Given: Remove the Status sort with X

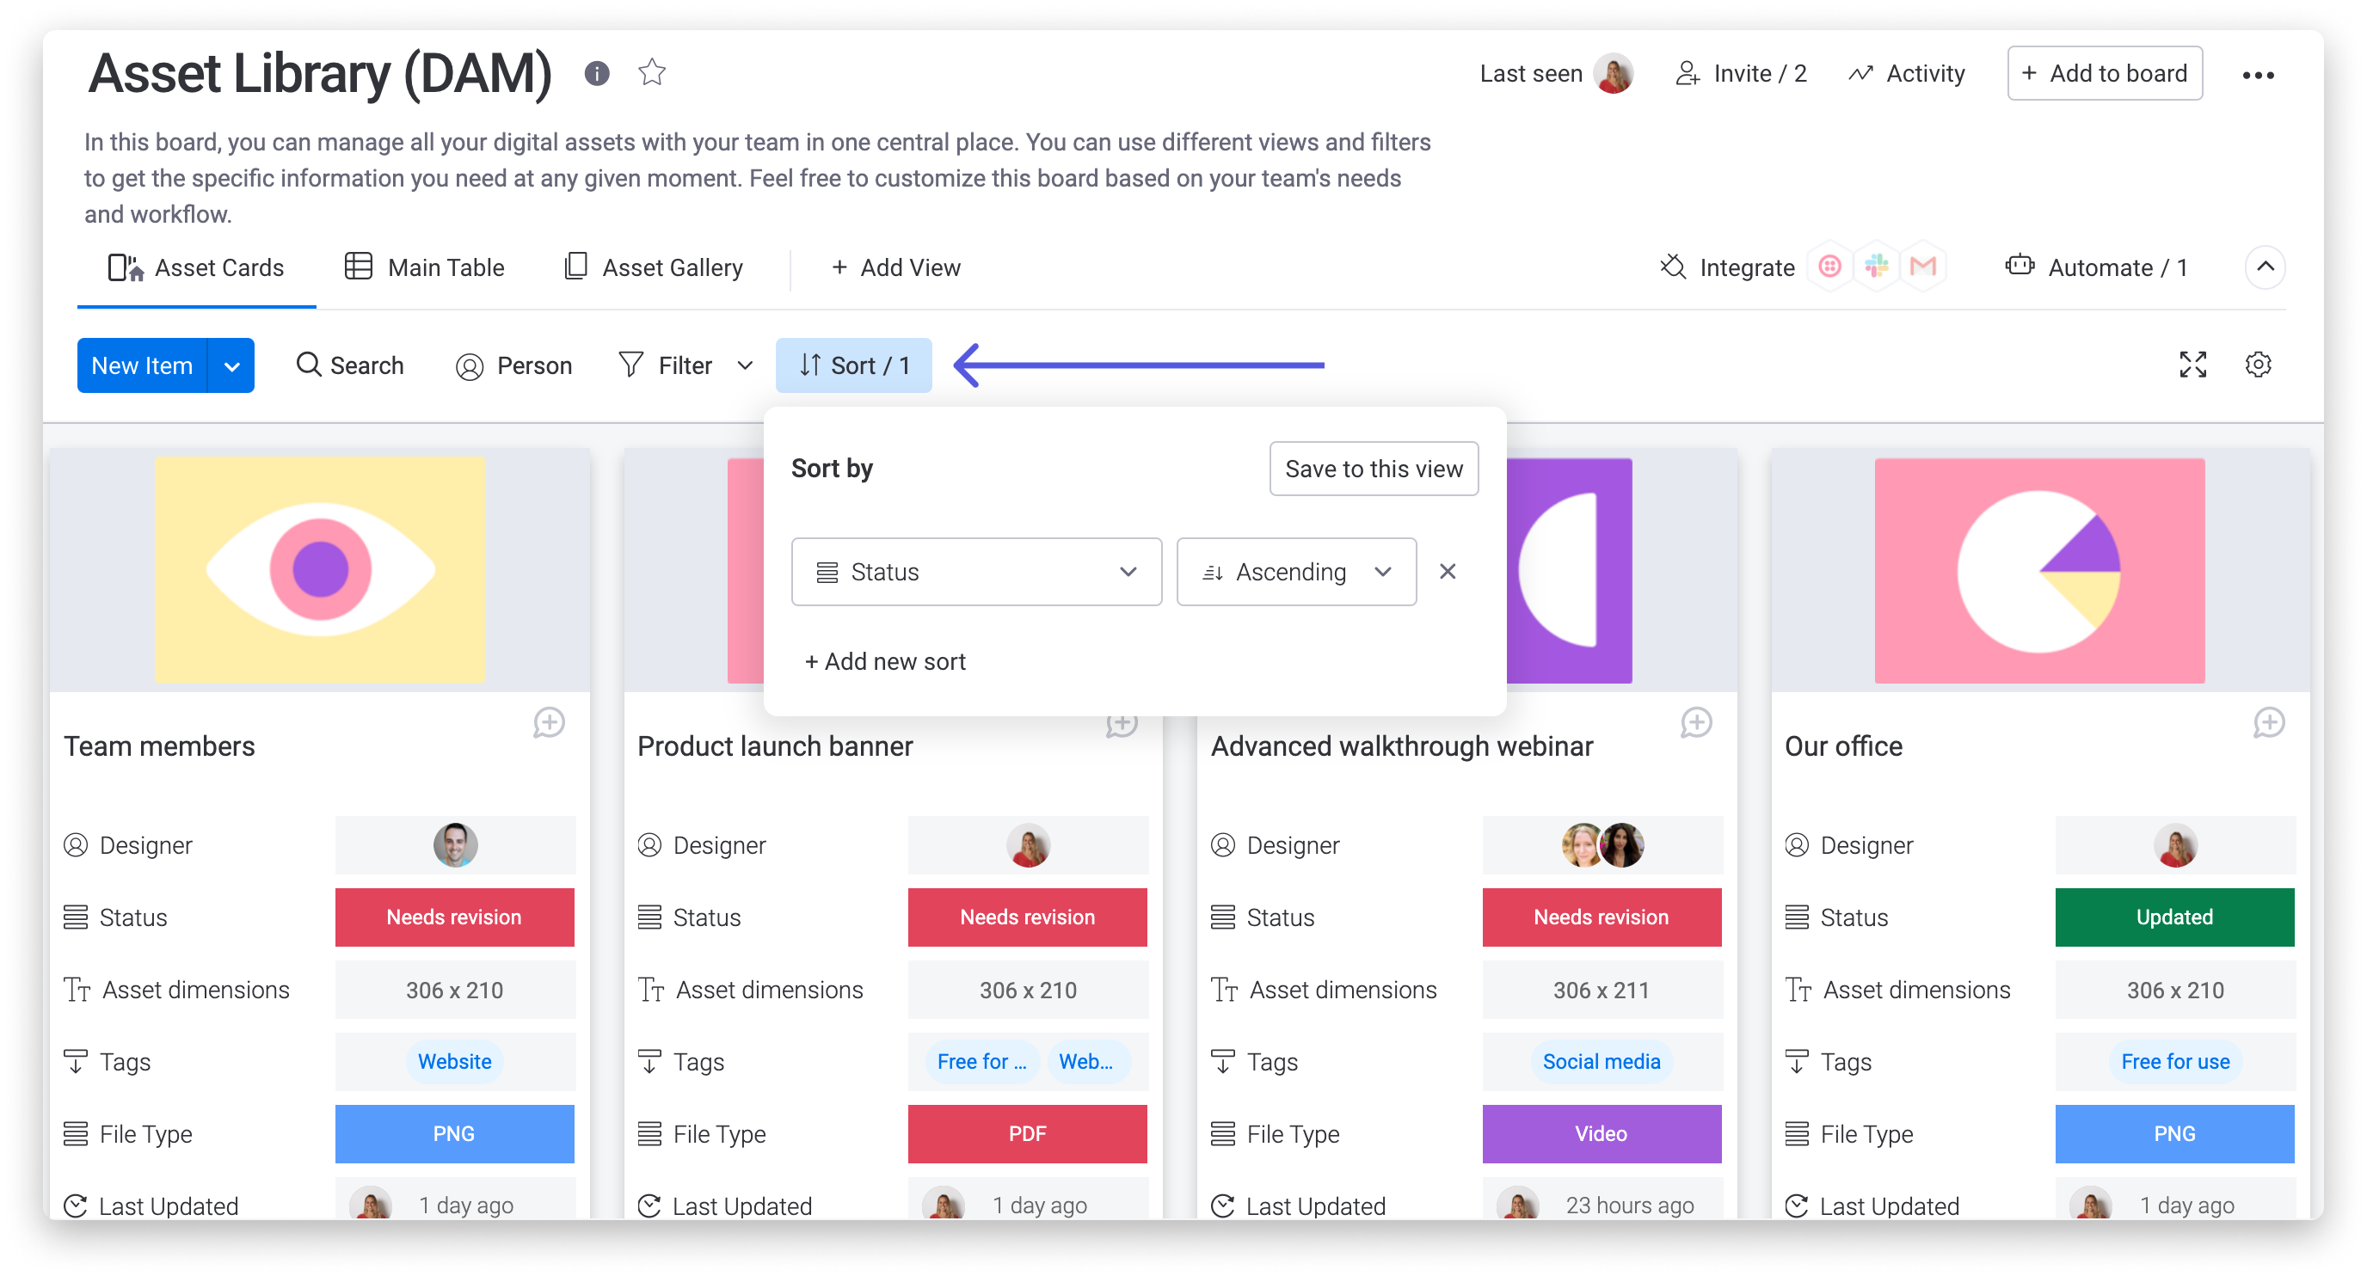Looking at the screenshot, I should tap(1448, 572).
